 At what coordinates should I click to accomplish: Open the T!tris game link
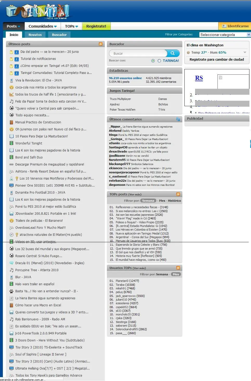click(162, 110)
